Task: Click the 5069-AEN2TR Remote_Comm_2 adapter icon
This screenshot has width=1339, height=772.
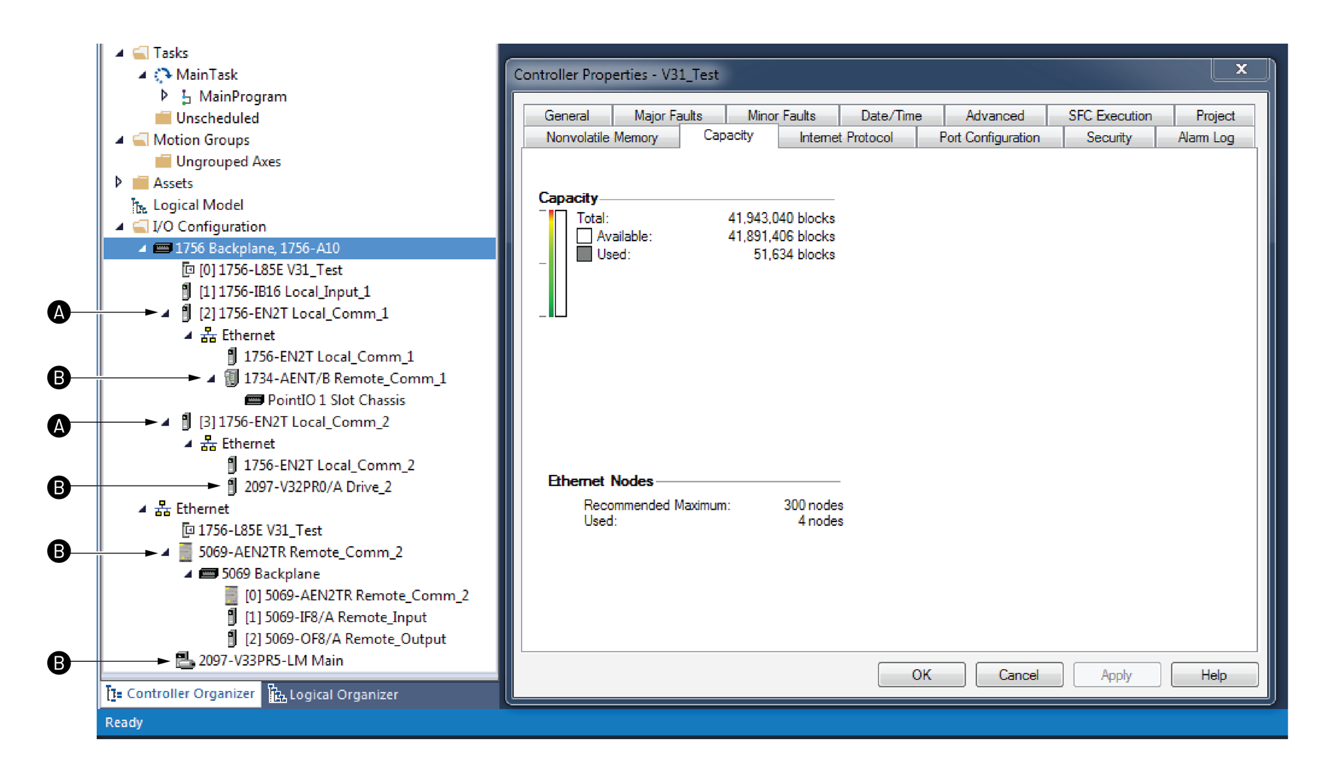Action: [x=185, y=552]
